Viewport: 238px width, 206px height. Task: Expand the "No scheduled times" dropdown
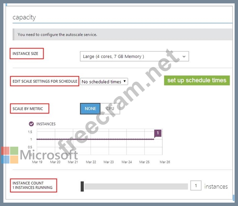click(104, 81)
